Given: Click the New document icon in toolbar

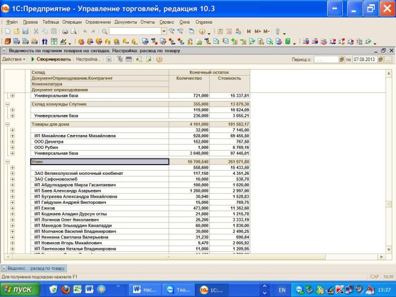Looking at the screenshot, I should [x=8, y=31].
